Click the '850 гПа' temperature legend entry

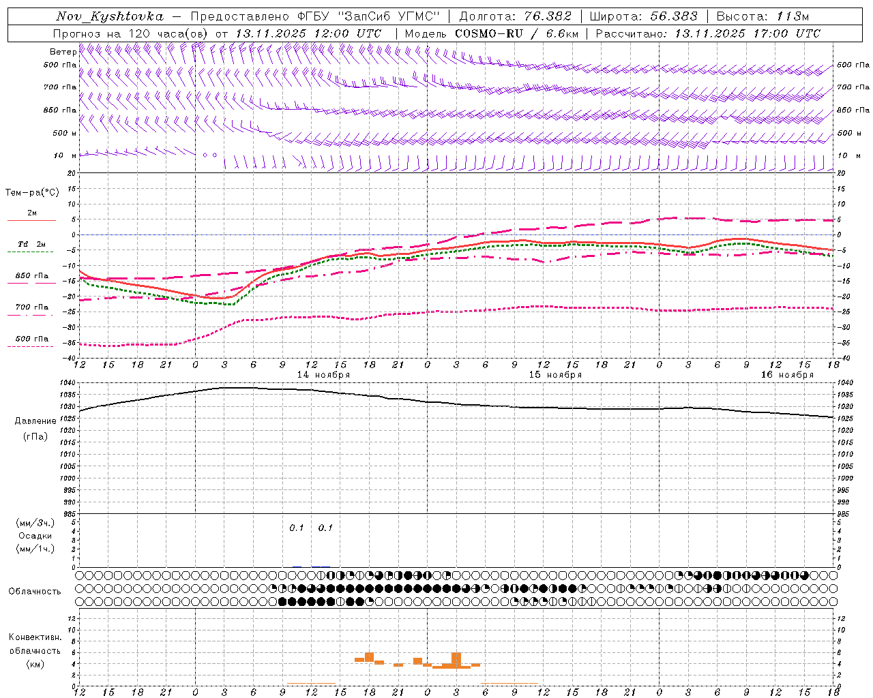[32, 276]
